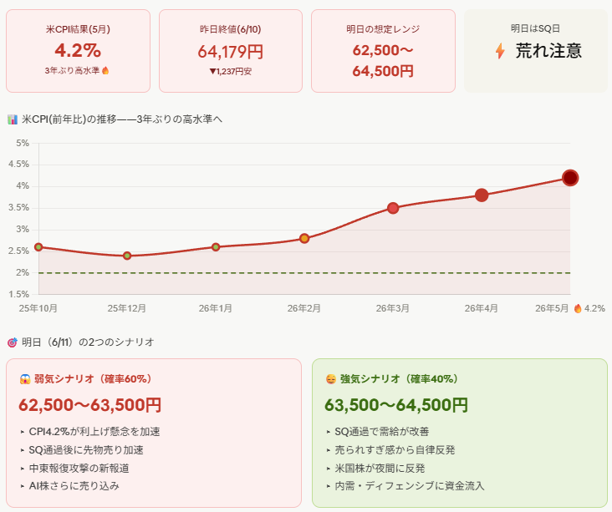Click the 64,179円 closing price

point(231,52)
